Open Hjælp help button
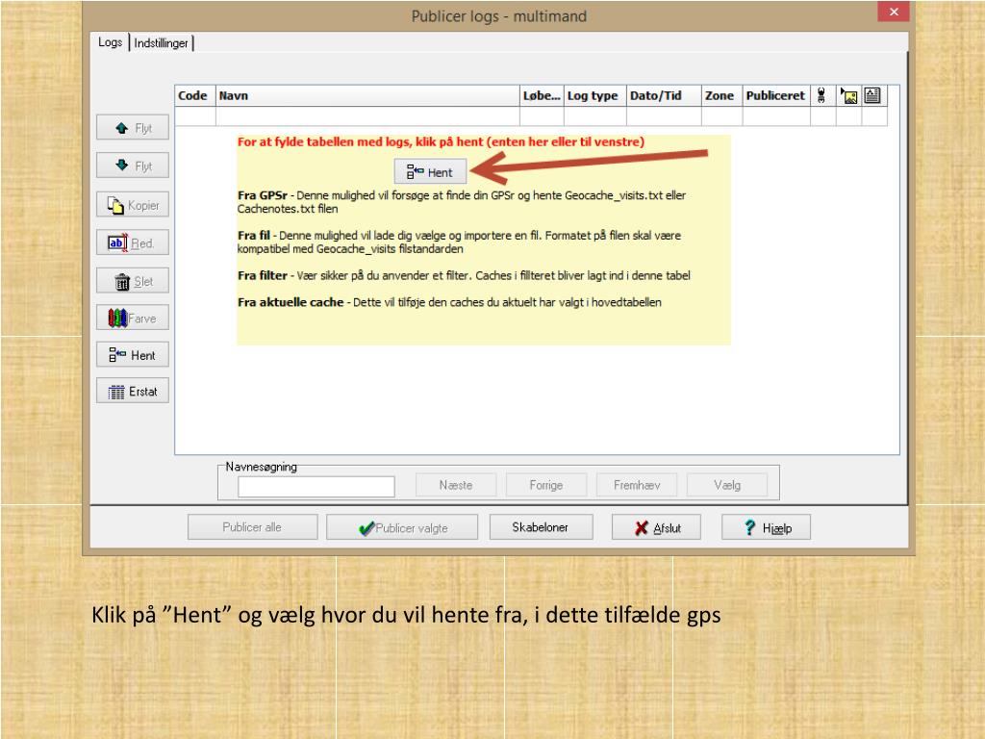Image resolution: width=985 pixels, height=739 pixels. click(x=767, y=528)
